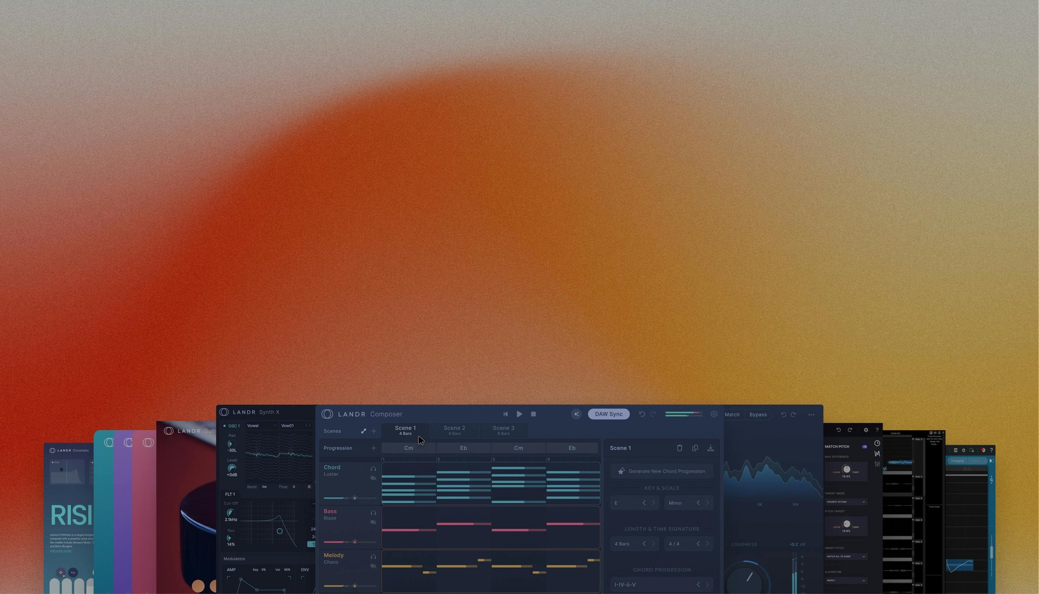
Task: Toggle the Match Pitch switch
Action: 864,446
